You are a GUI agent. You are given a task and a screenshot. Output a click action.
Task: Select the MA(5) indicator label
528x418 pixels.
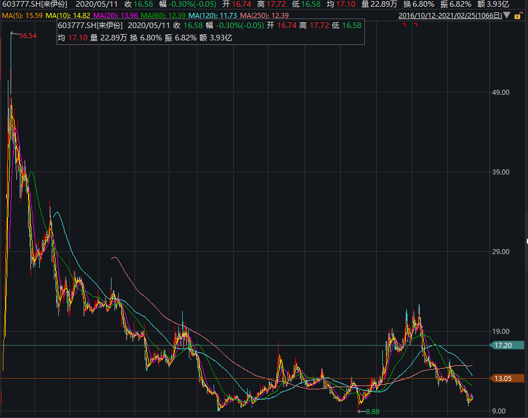[x=22, y=16]
